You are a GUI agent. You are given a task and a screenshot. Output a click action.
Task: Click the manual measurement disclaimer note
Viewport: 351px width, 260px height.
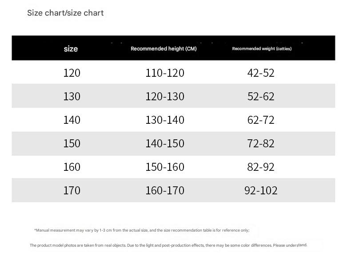tap(142, 230)
